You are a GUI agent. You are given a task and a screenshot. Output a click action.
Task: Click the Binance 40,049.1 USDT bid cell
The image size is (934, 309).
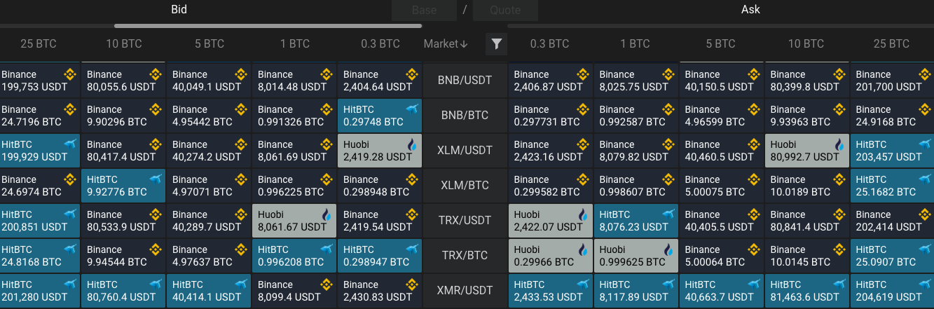tap(209, 81)
